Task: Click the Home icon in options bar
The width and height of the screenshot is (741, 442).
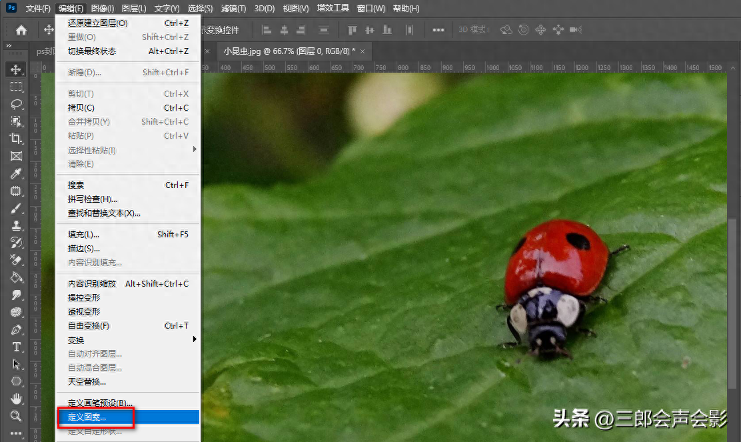Action: (21, 30)
